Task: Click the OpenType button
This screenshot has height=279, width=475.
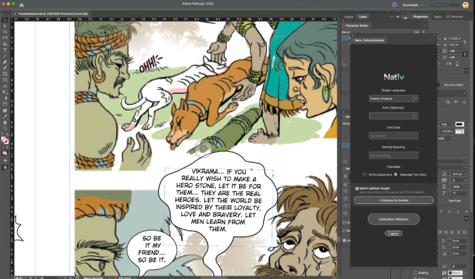Action: pyautogui.click(x=455, y=201)
